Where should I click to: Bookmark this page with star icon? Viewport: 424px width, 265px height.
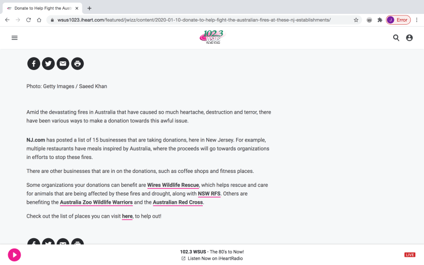356,20
